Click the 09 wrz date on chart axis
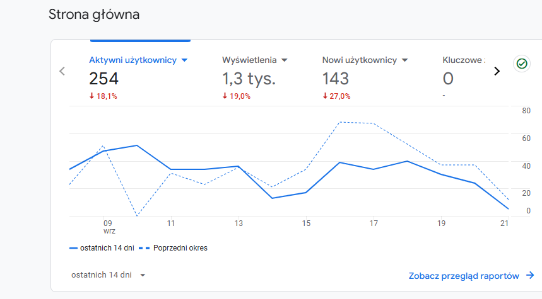 [x=109, y=226]
